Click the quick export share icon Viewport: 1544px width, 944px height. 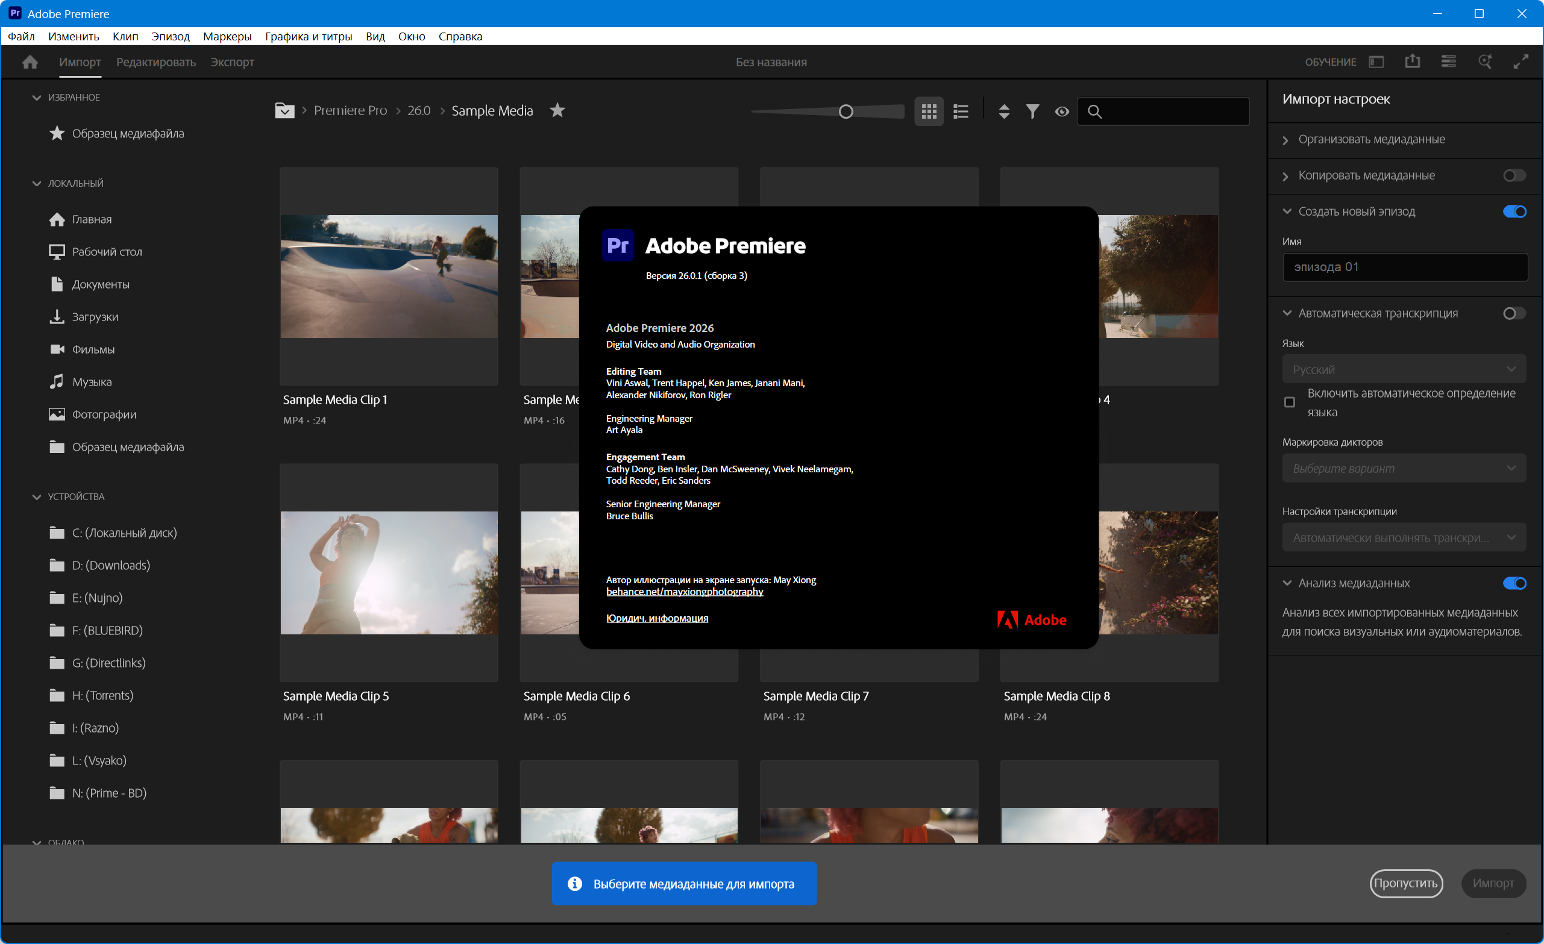coord(1412,61)
